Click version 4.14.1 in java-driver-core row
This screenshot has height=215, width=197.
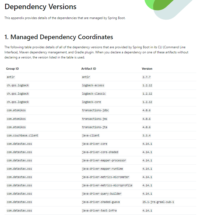pos(147,144)
